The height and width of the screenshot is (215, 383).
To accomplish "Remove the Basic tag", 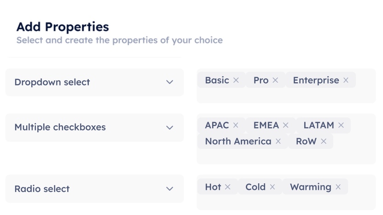I will coord(236,80).
